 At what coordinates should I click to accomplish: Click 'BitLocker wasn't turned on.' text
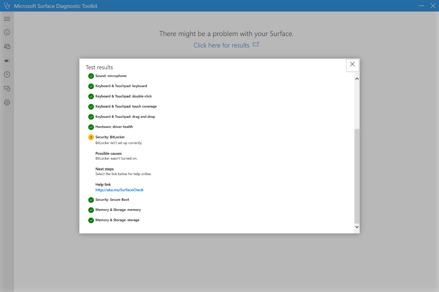coord(116,159)
